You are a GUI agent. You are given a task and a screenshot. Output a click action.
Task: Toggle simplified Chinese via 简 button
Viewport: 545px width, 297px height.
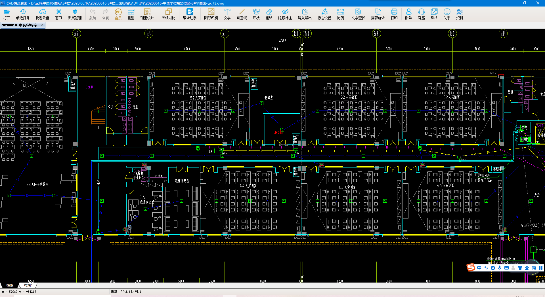[x=534, y=268]
